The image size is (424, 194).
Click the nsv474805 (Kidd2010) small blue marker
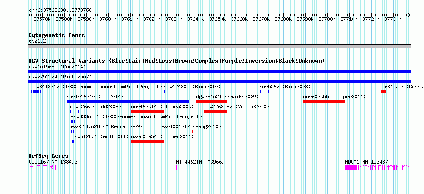pyautogui.click(x=164, y=91)
